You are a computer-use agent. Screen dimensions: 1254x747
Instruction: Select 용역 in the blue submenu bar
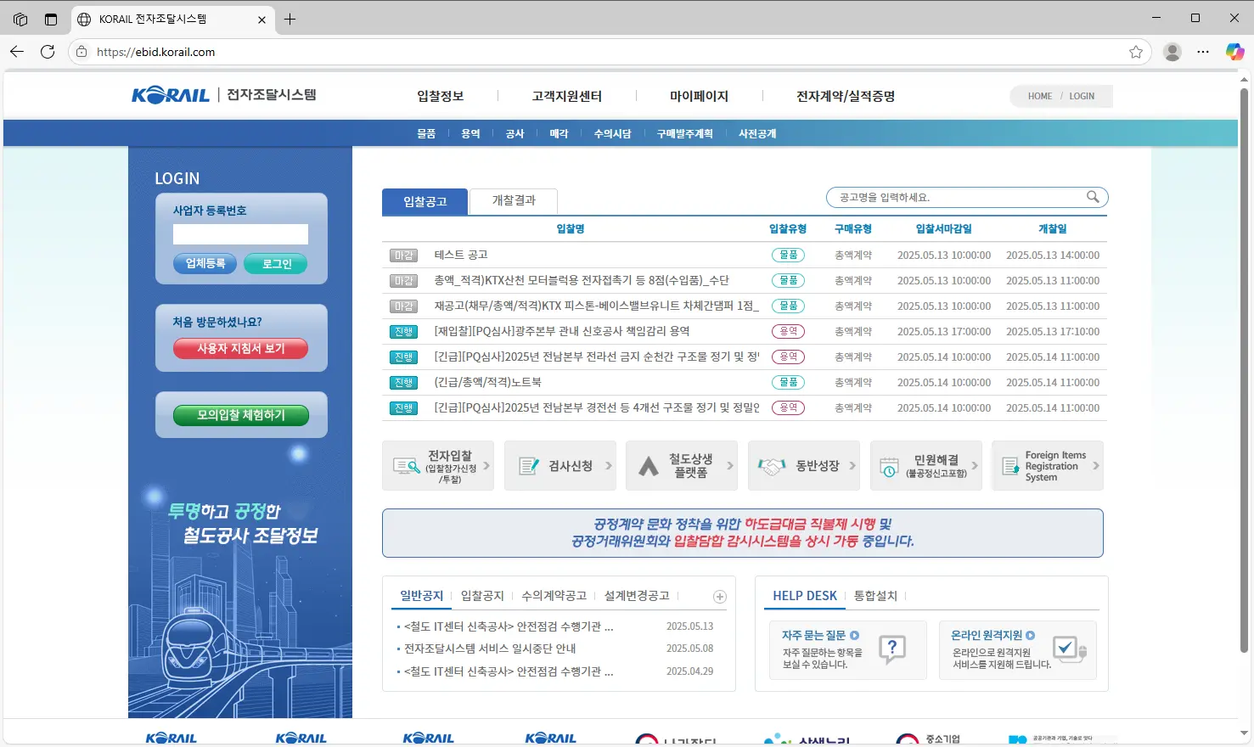pos(470,133)
